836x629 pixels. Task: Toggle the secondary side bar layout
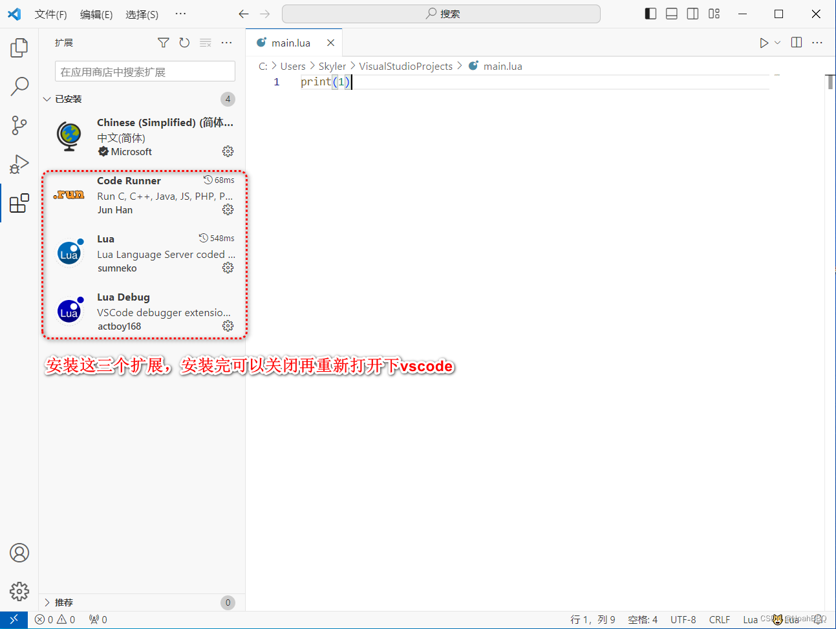click(x=692, y=14)
